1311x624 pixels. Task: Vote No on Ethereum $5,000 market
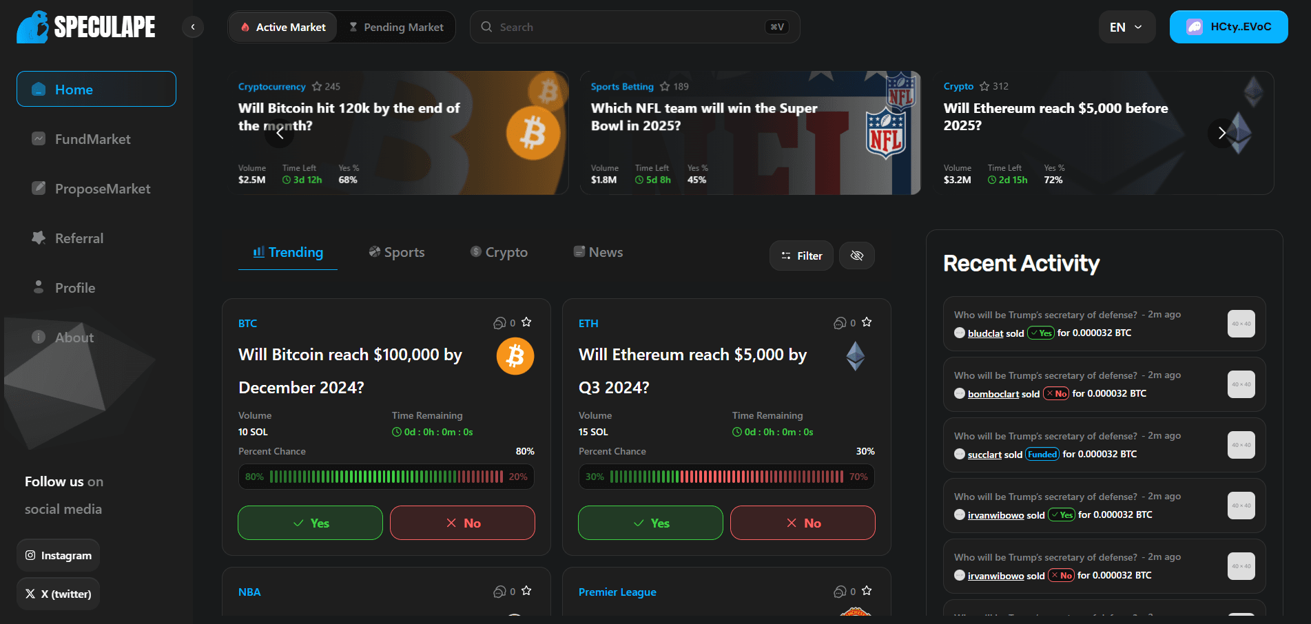[803, 523]
